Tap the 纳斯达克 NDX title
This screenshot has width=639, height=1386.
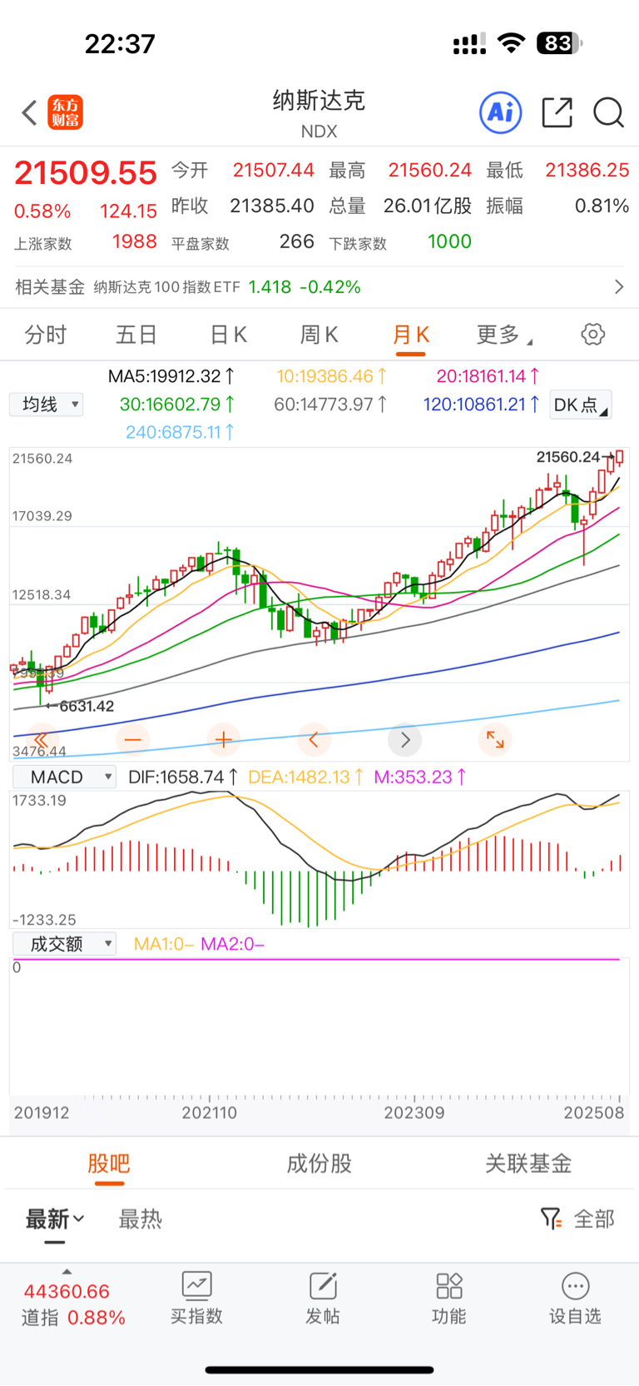tap(319, 112)
